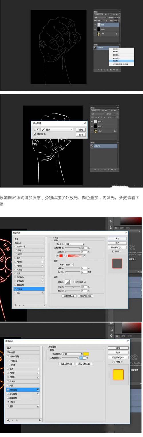Open 混合模式 dropdown in Color Overlay settings

point(73,354)
